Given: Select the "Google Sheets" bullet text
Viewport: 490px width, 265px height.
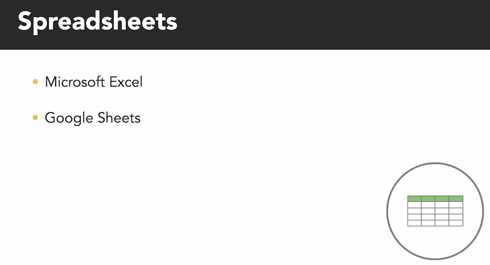Looking at the screenshot, I should (x=92, y=118).
